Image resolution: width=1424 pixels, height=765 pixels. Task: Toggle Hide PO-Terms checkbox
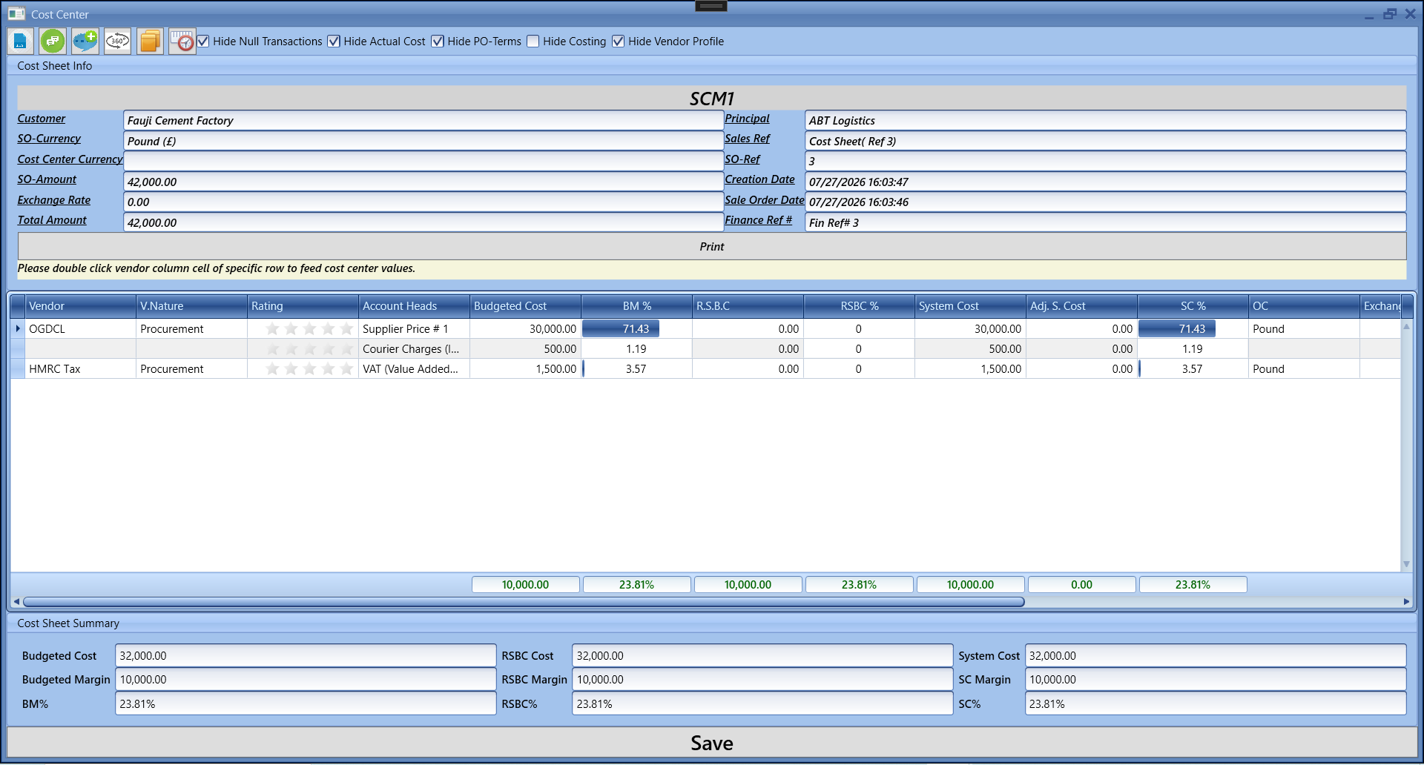click(x=438, y=42)
